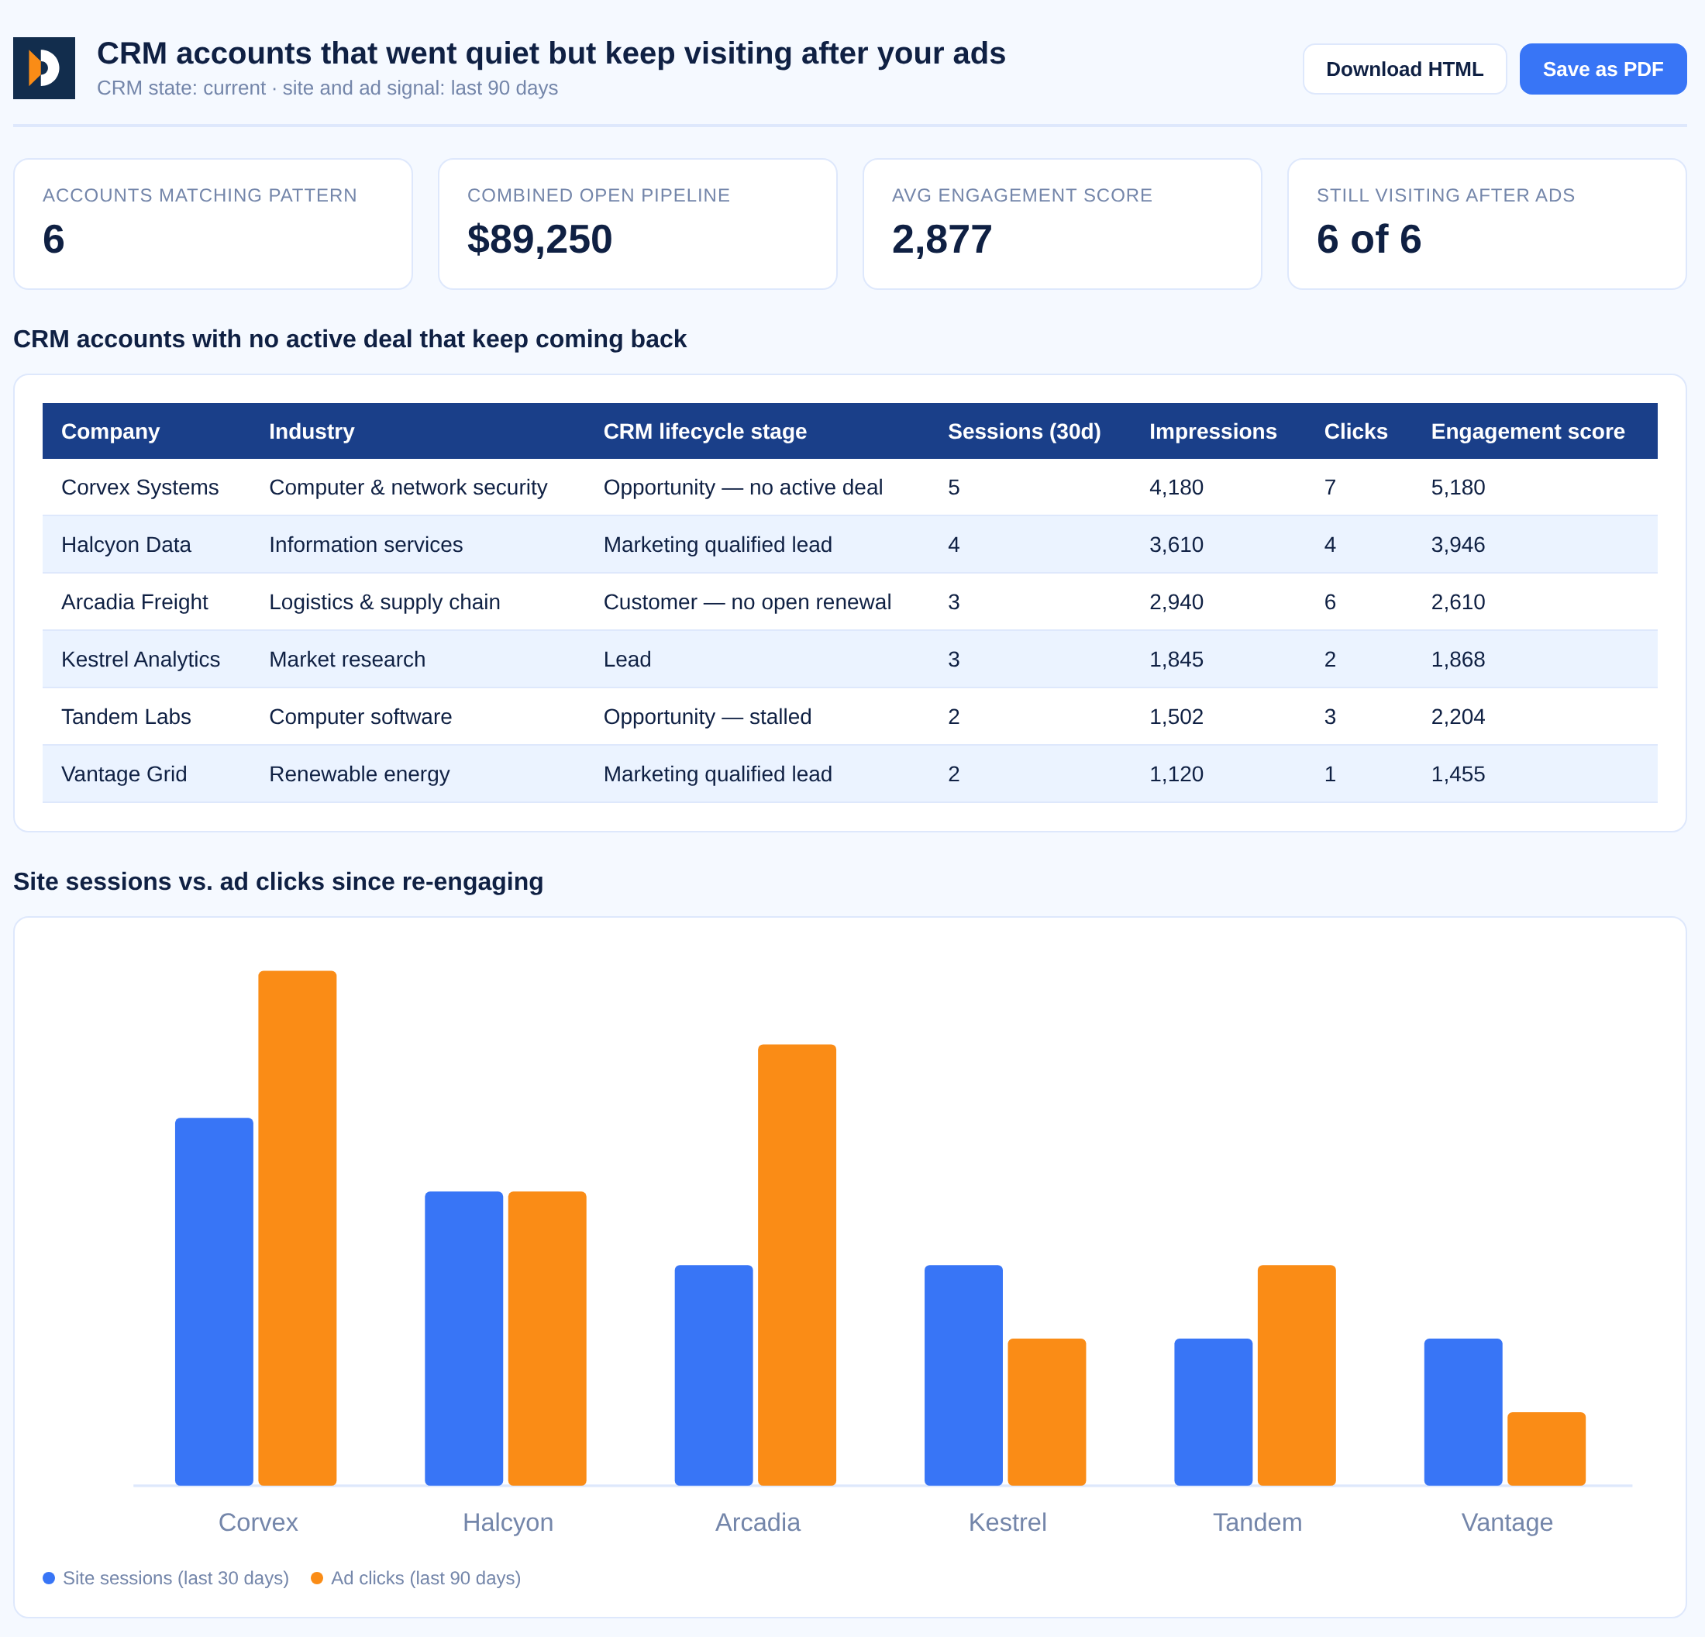The image size is (1705, 1637).
Task: Click Kestrel's orange ad clicks bar
Action: (1046, 1411)
